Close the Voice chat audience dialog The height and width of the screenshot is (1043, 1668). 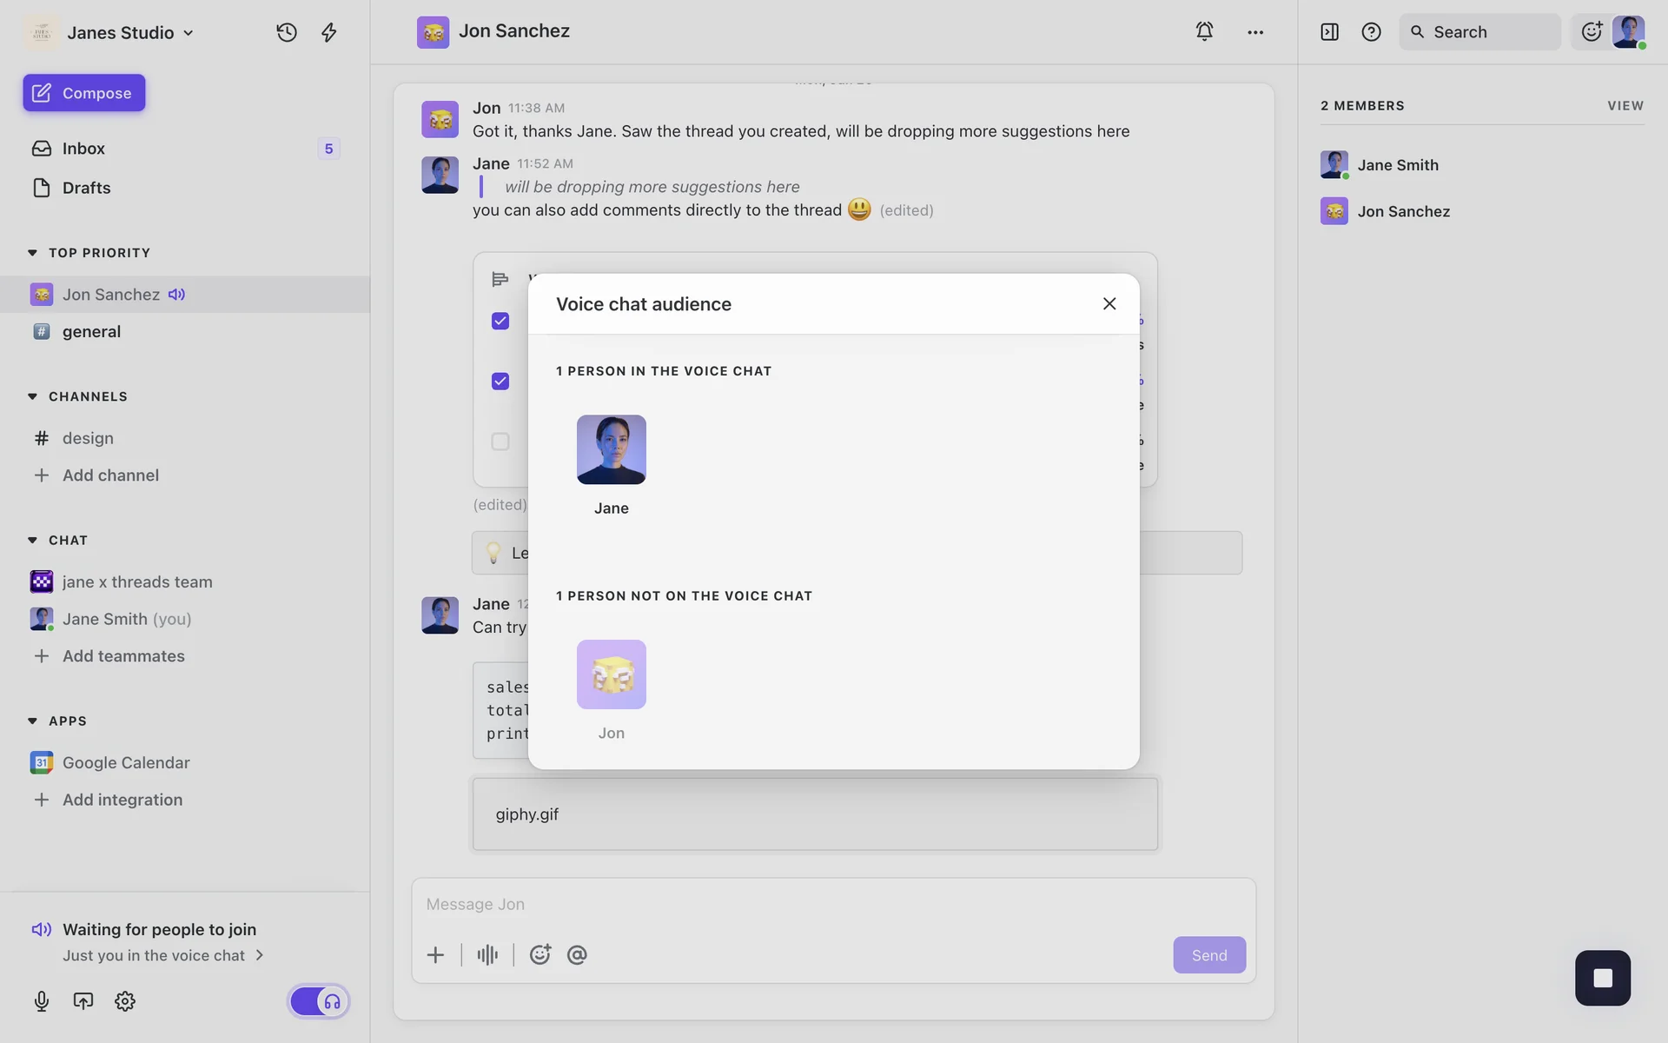[x=1109, y=303]
